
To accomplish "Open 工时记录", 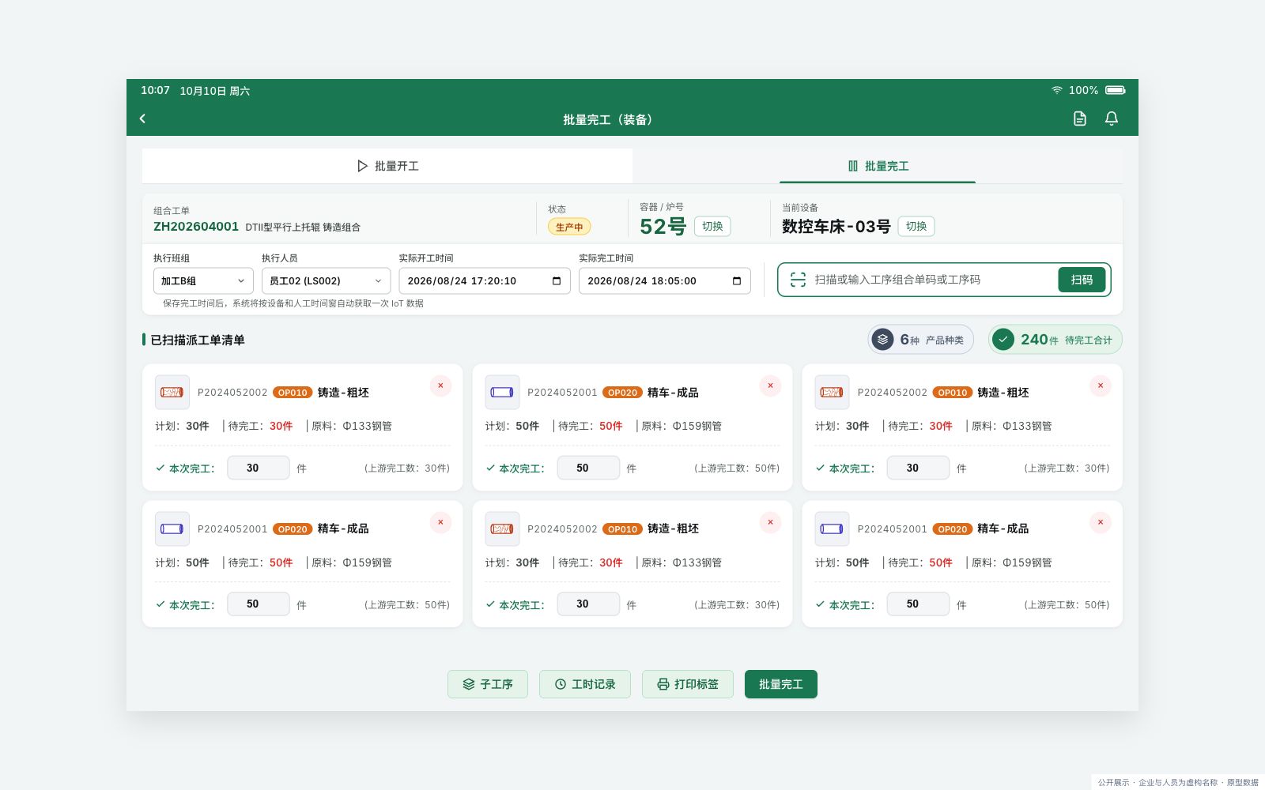I will tap(585, 684).
